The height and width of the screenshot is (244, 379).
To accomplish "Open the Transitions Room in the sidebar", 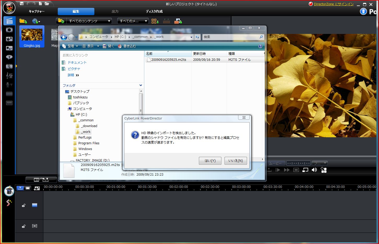I will tap(9, 67).
